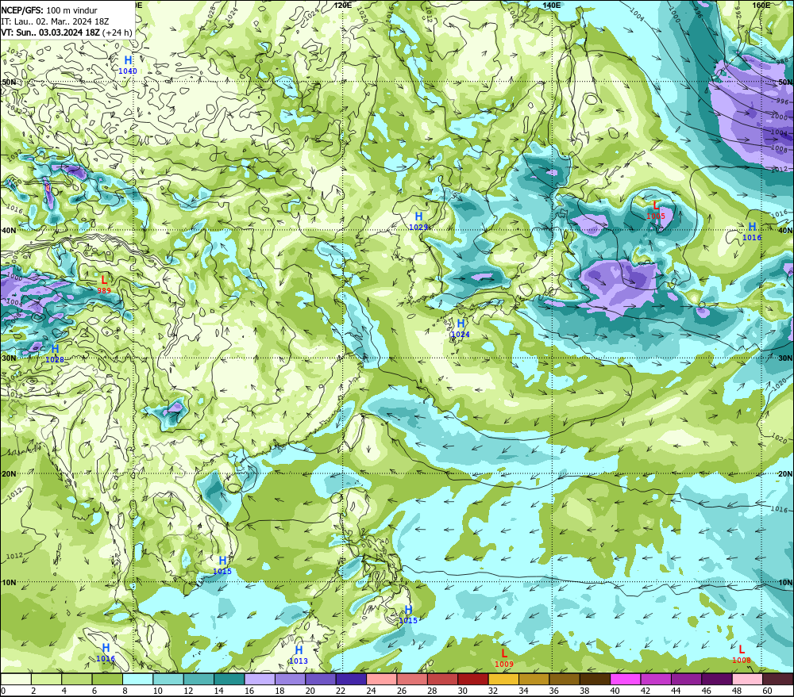The height and width of the screenshot is (697, 794).
Task: Click the H 1028 high pressure marker
Action: (55, 354)
